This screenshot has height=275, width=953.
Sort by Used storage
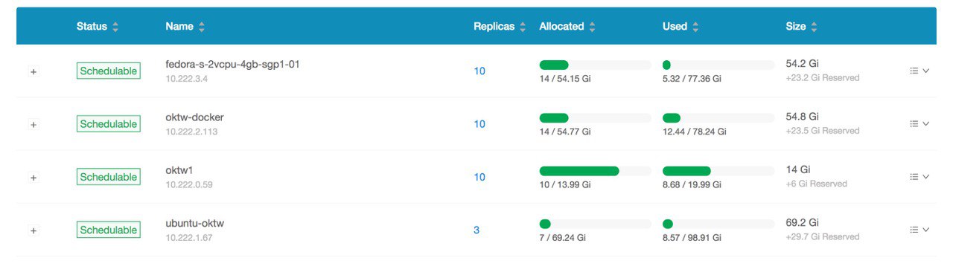[695, 27]
